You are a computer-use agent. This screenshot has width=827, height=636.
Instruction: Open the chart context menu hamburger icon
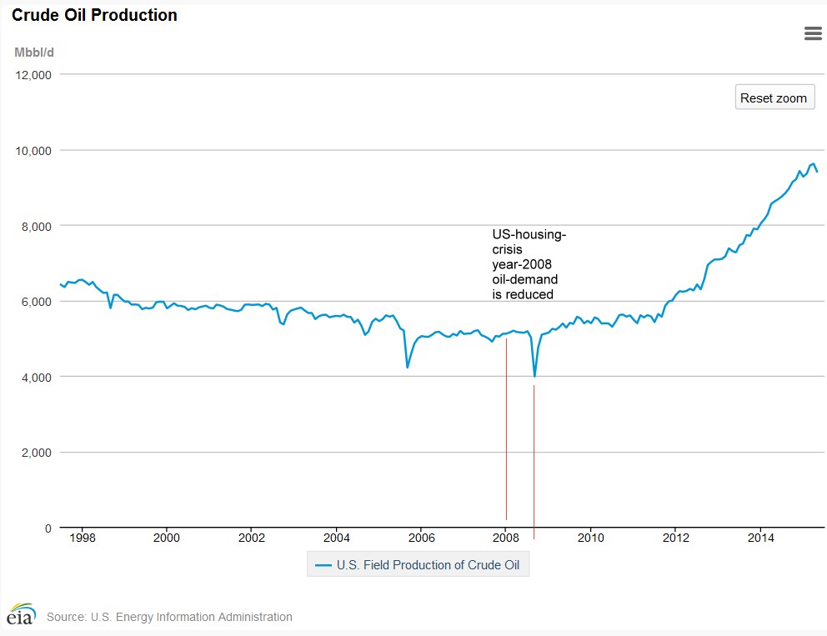tap(813, 33)
